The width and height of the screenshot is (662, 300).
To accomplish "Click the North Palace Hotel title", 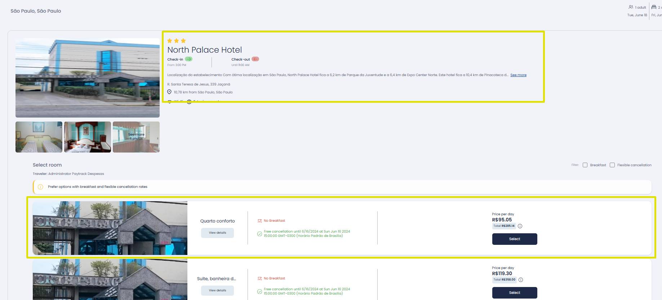I will 204,50.
